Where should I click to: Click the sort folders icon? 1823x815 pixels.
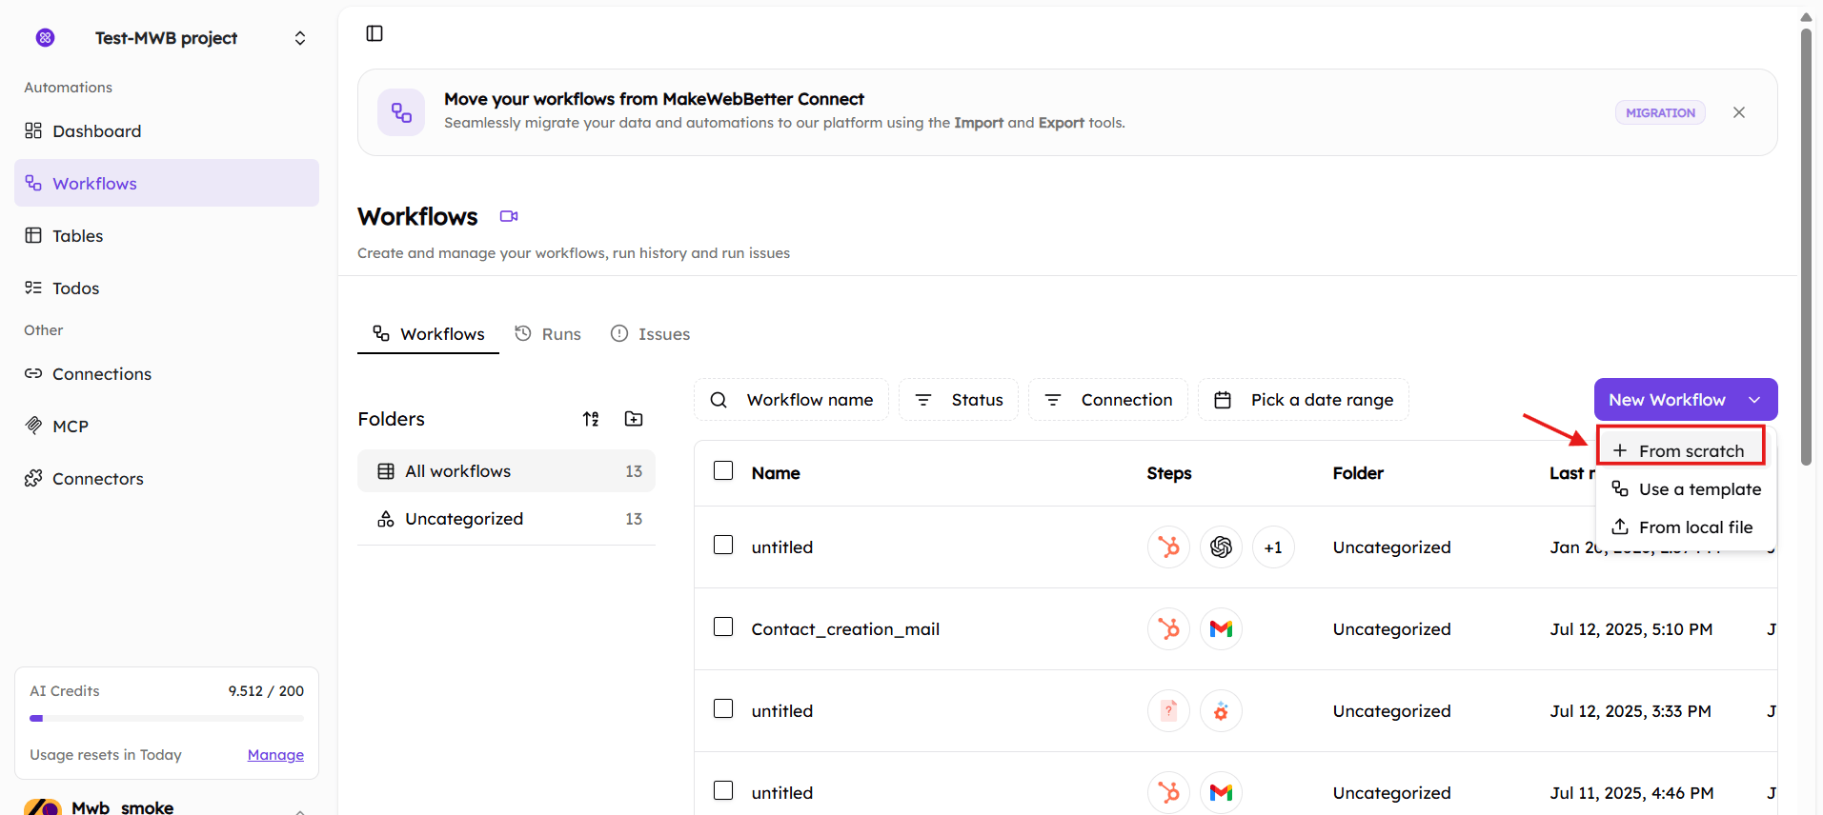591,419
